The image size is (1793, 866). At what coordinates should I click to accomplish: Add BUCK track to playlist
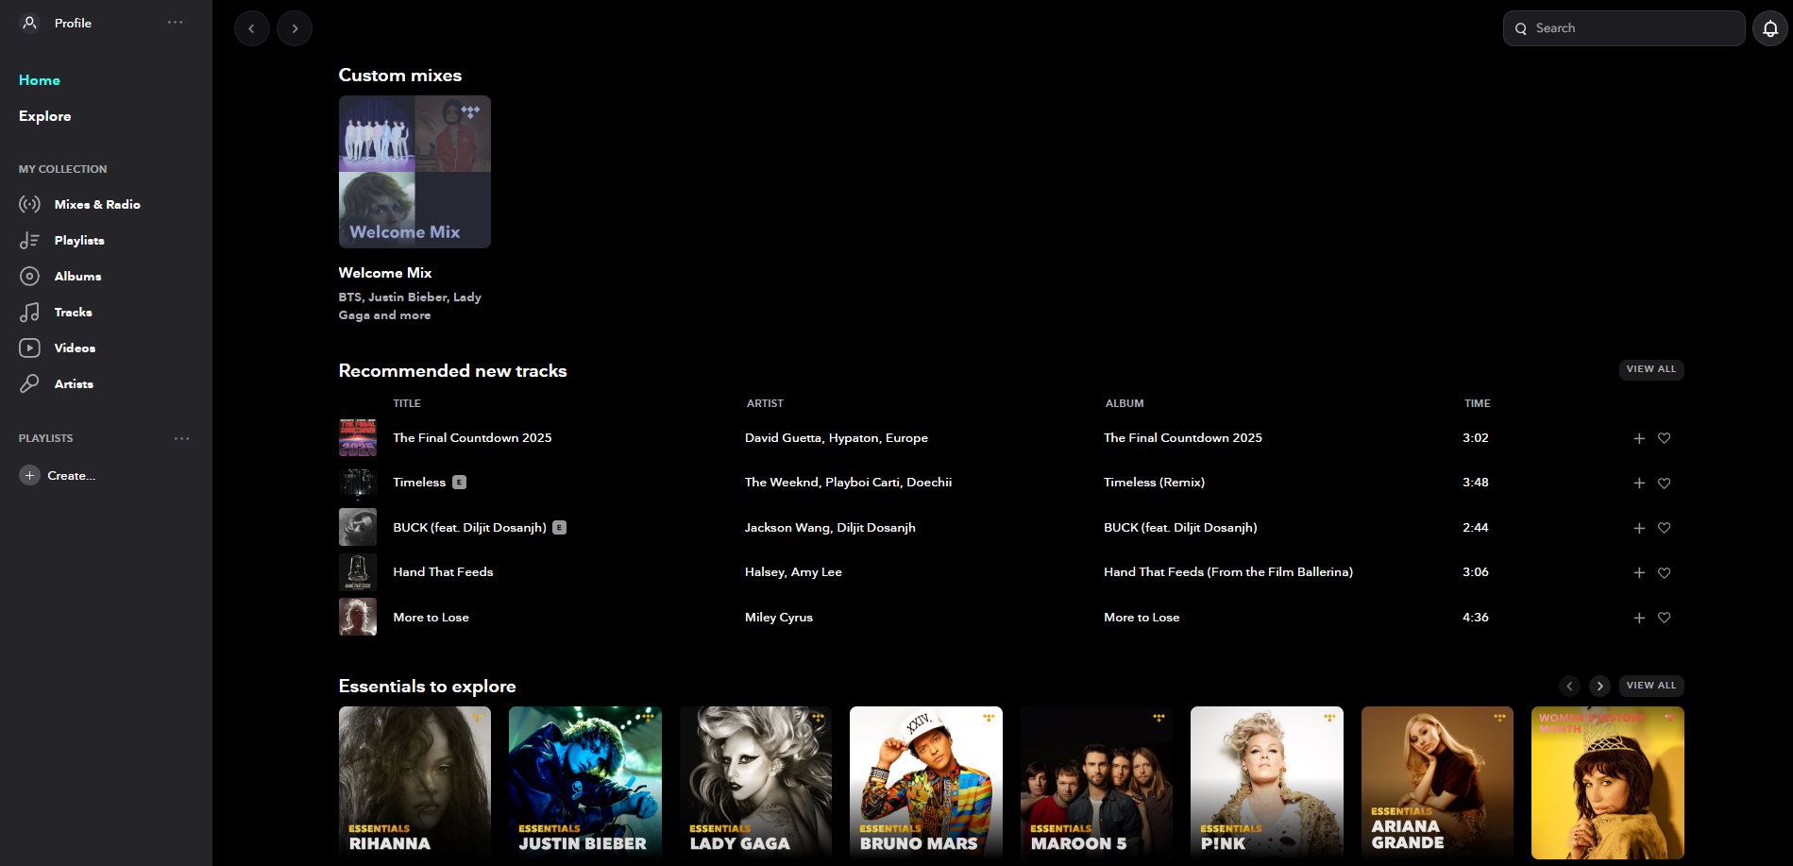click(x=1639, y=528)
